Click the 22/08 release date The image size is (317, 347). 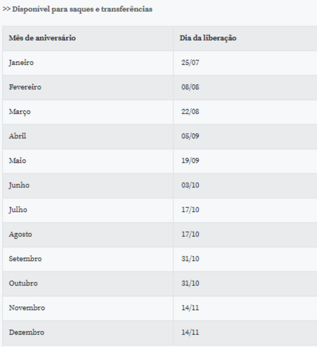point(190,111)
